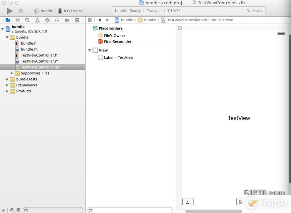Collapse the View outline disclosure triangle

[90, 50]
